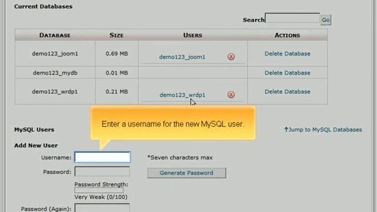Click the Password Strength meter bar

pos(99,190)
